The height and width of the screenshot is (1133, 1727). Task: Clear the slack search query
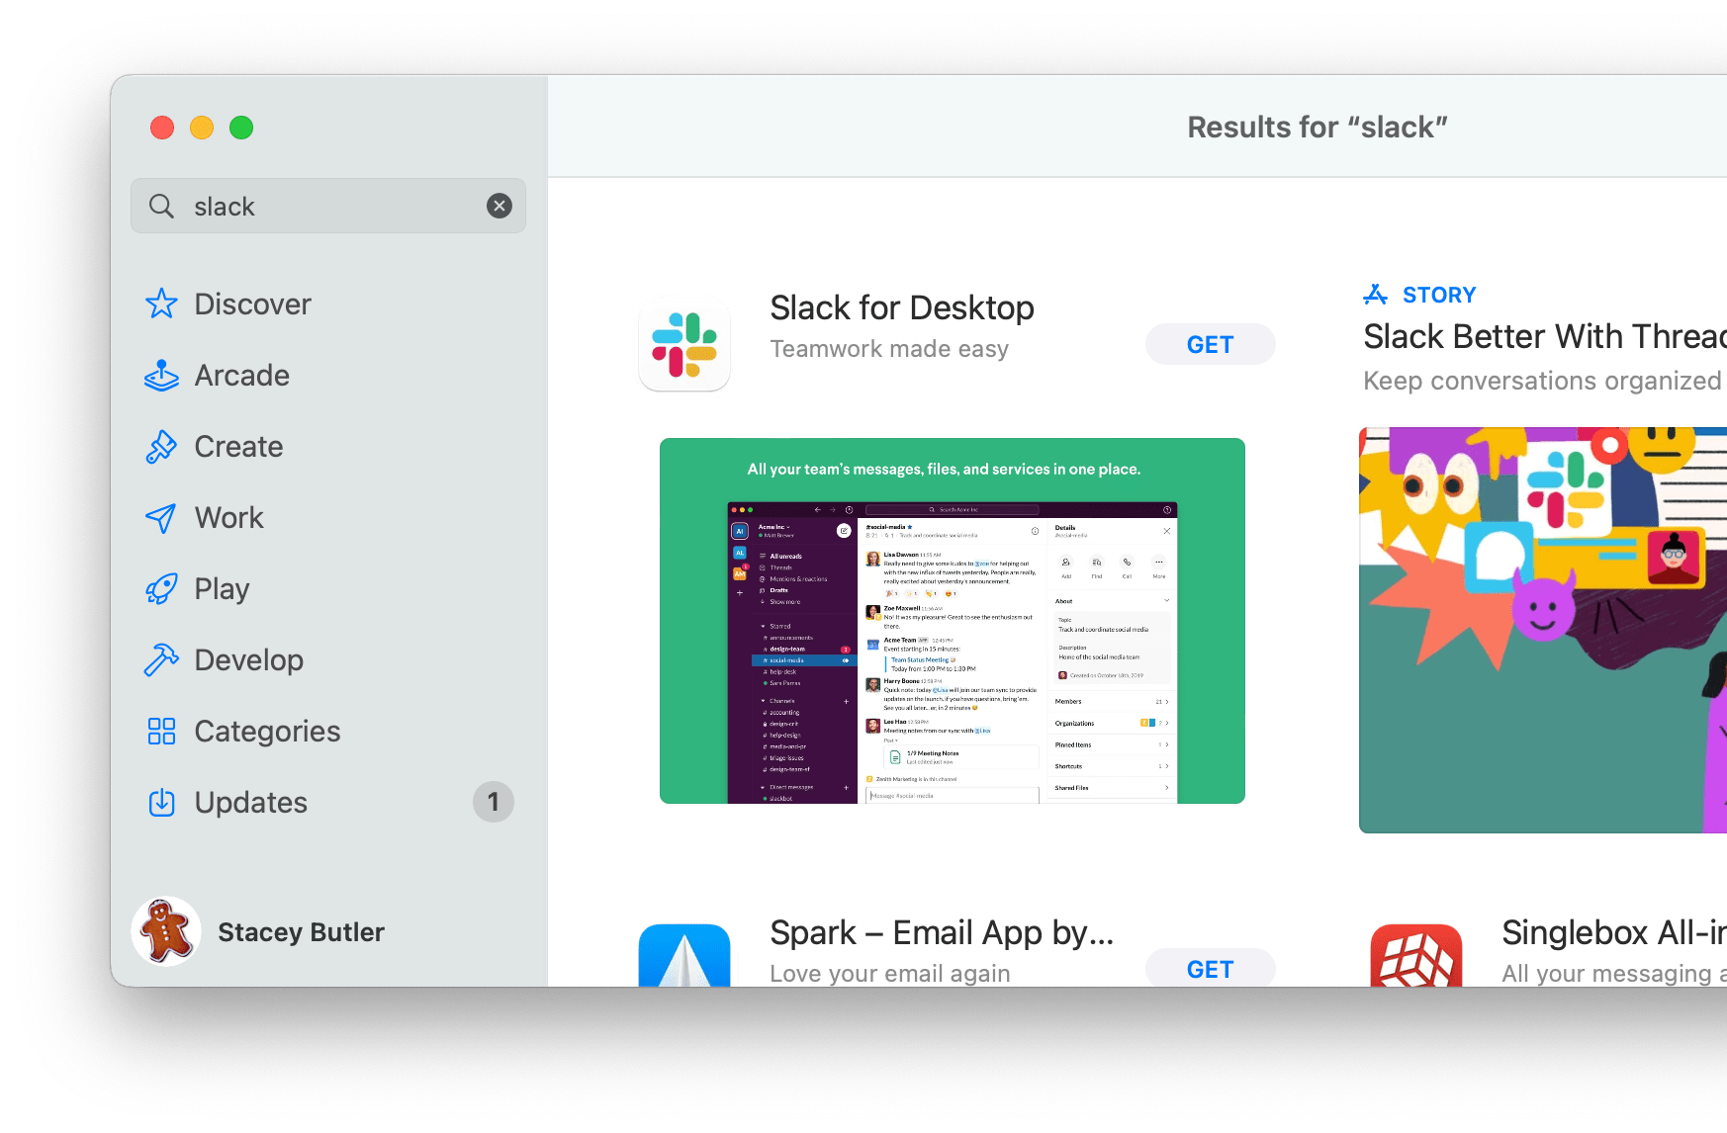pos(500,206)
